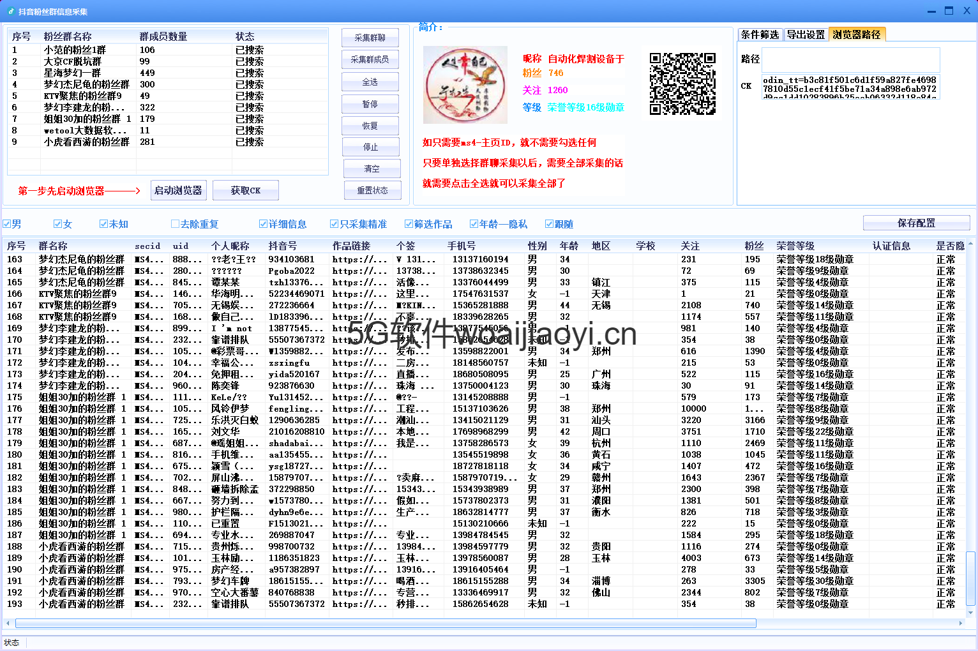Click the 采集群聊 button

[370, 38]
